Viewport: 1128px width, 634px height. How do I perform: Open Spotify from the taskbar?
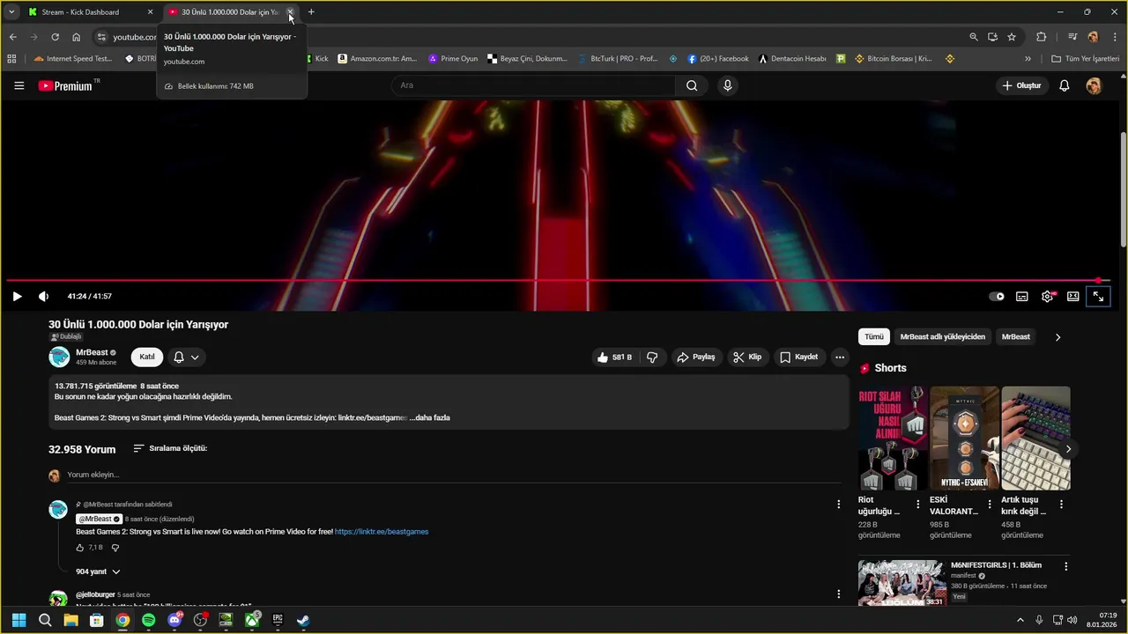coord(148,620)
